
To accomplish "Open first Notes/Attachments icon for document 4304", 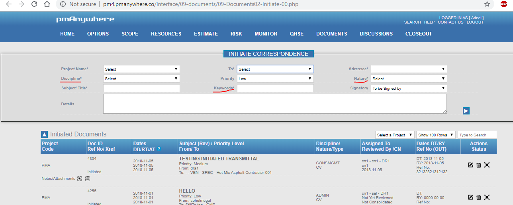I will pyautogui.click(x=80, y=179).
